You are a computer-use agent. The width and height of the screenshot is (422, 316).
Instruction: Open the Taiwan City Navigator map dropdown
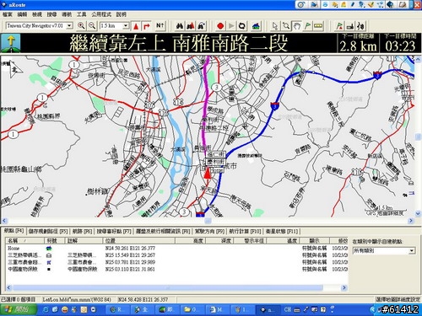tap(69, 26)
